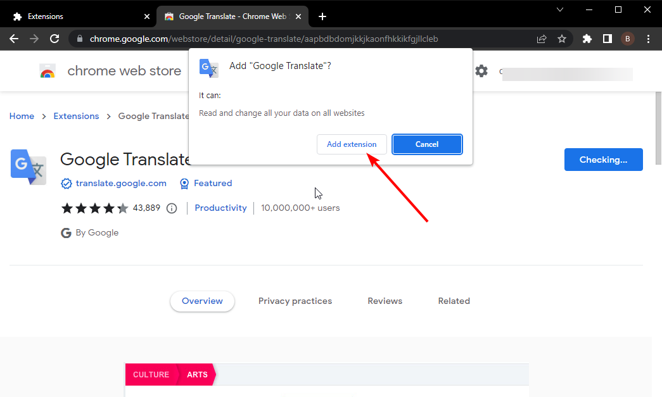This screenshot has height=397, width=662.
Task: Click the padlock site info icon
Action: (80, 39)
